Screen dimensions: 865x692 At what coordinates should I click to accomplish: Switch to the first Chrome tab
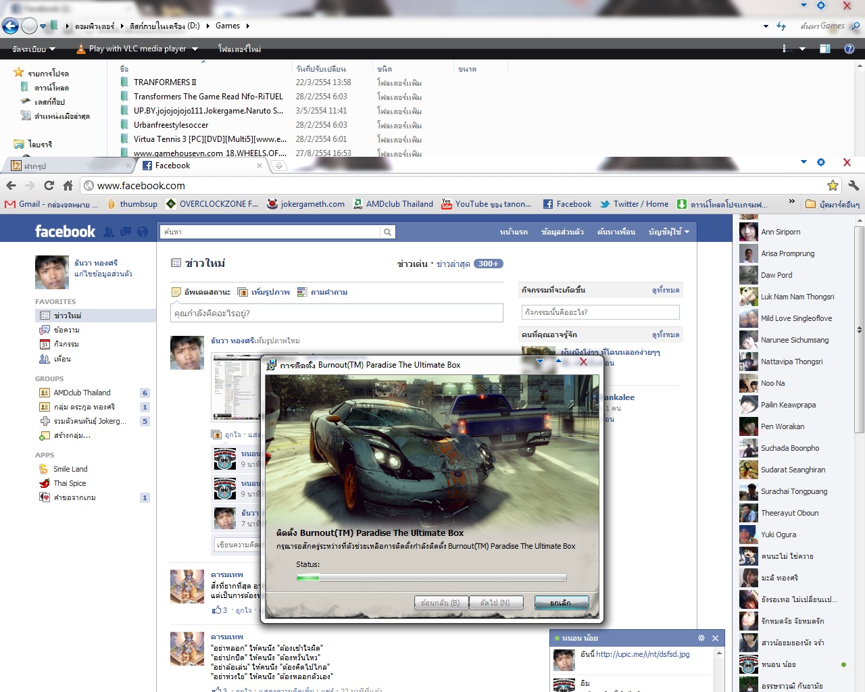71,166
